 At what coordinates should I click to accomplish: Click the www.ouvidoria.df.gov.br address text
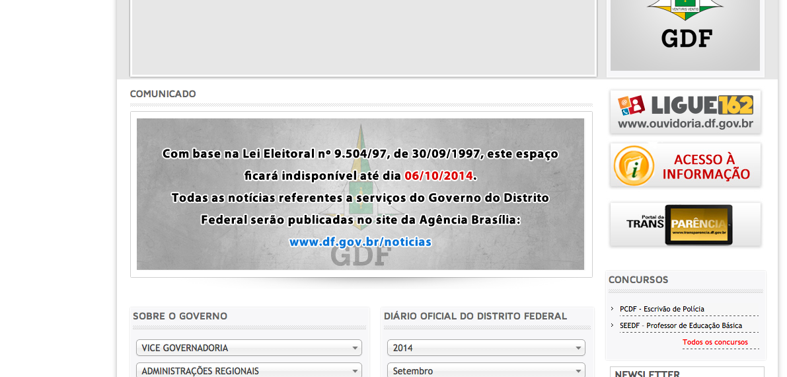[x=685, y=124]
